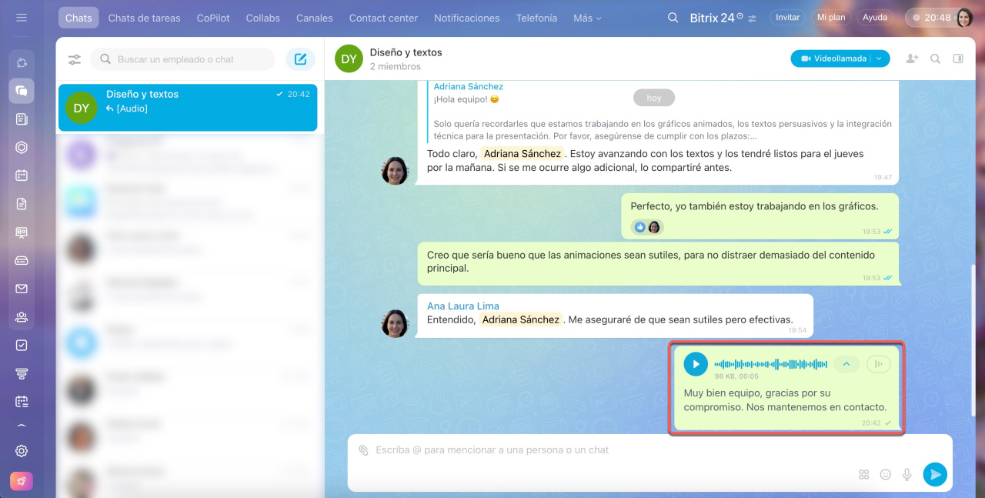Open the webmail envelope icon in sidebar
The height and width of the screenshot is (498, 985).
[x=22, y=289]
